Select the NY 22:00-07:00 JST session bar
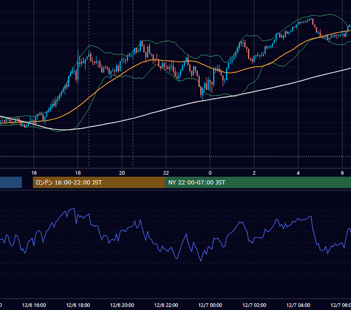This screenshot has height=310, width=351. tap(258, 182)
